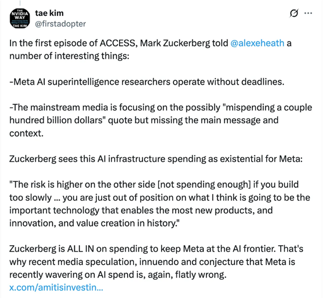The height and width of the screenshot is (298, 324).
Task: Open the Grok slashed-circle icon
Action: coord(294,13)
